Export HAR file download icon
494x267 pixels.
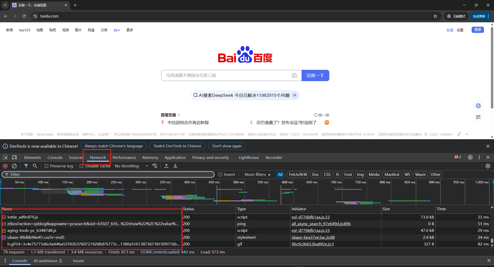click(175, 166)
